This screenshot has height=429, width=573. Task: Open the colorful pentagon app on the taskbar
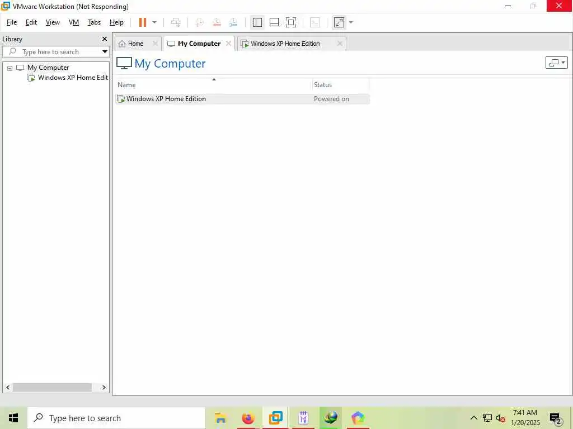358,418
